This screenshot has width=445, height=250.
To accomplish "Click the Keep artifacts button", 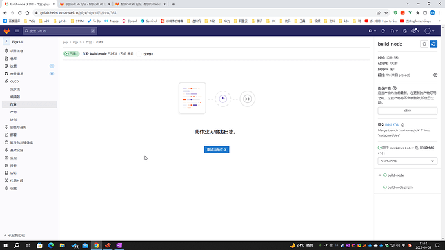I will click(x=407, y=111).
